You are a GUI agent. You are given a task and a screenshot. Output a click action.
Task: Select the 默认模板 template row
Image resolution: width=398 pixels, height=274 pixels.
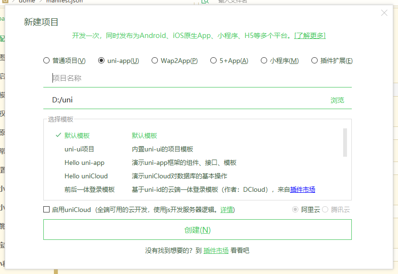tap(77, 136)
